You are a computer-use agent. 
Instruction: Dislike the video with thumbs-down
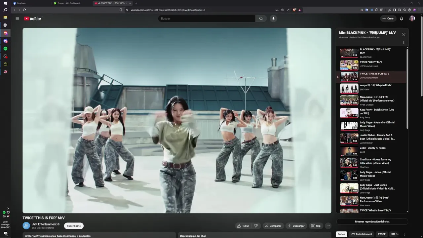pyautogui.click(x=256, y=226)
